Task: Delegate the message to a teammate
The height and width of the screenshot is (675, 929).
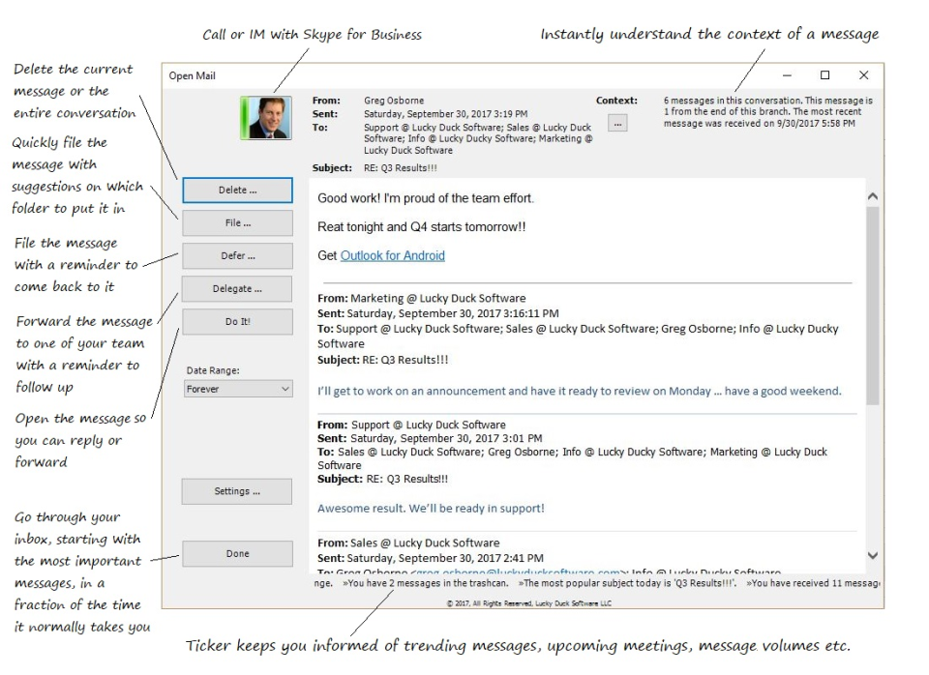Action: (236, 288)
